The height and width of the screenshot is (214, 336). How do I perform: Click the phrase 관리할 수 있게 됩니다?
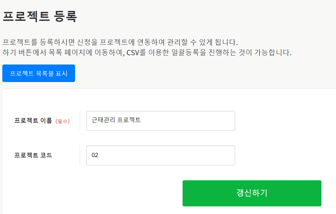coord(205,43)
